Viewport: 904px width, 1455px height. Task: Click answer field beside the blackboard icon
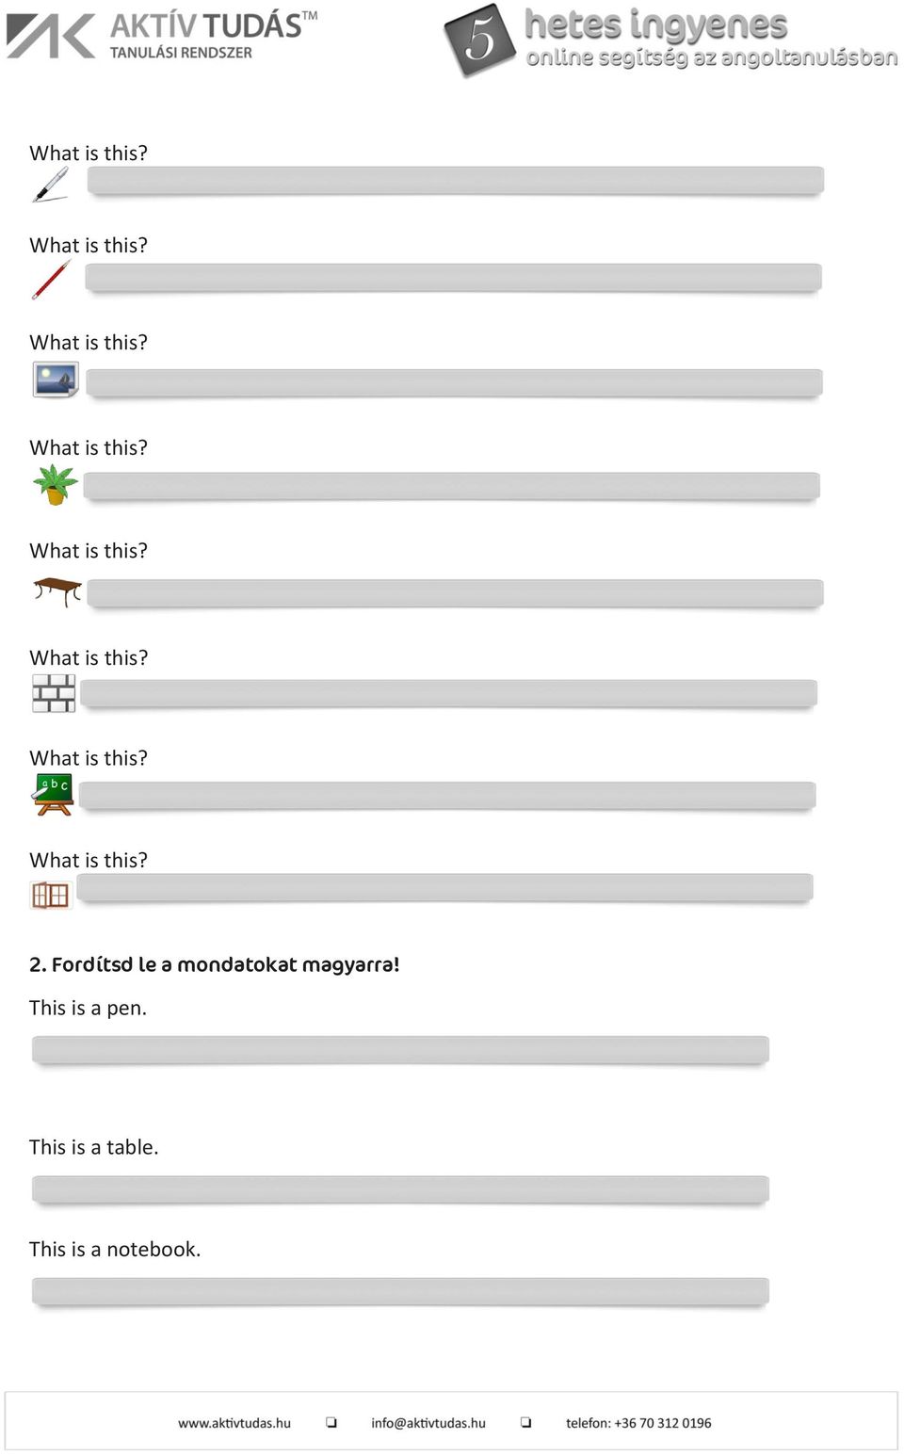[447, 796]
